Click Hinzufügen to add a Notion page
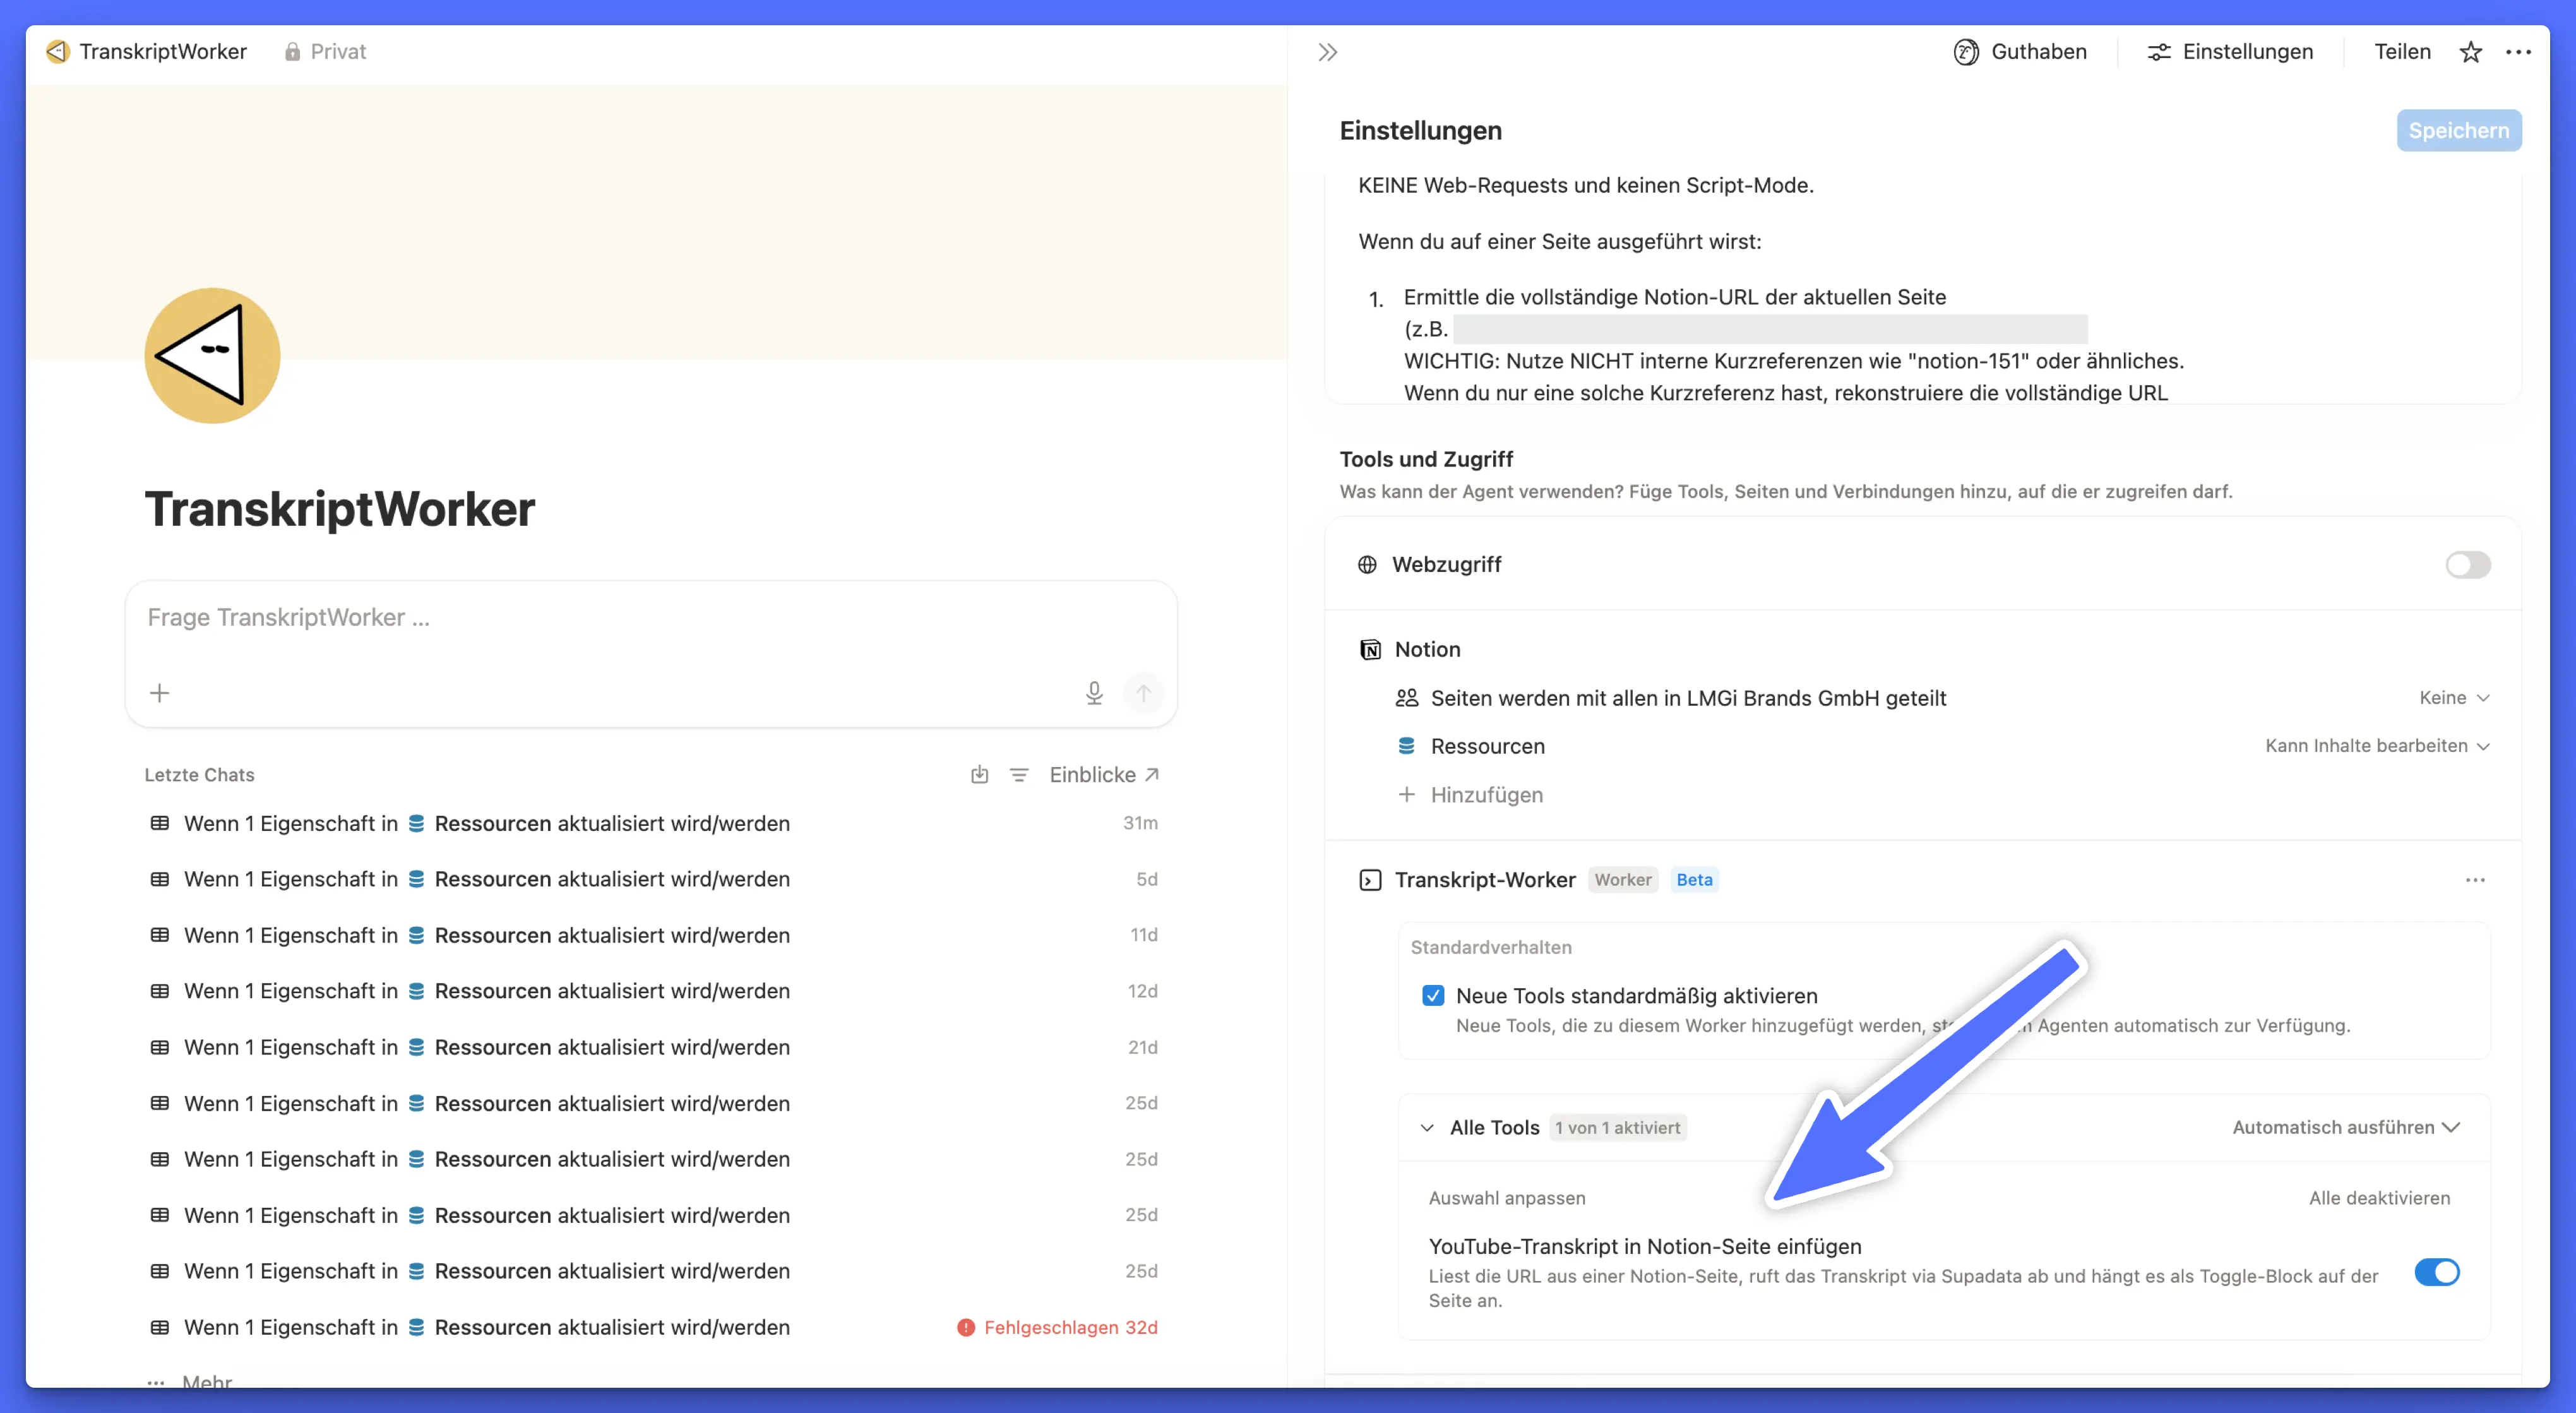Image resolution: width=2576 pixels, height=1413 pixels. point(1470,794)
